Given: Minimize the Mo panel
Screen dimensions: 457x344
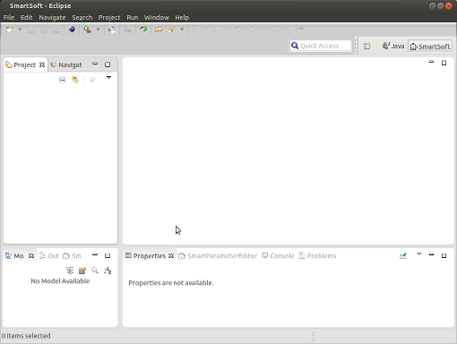Looking at the screenshot, I should pos(95,255).
